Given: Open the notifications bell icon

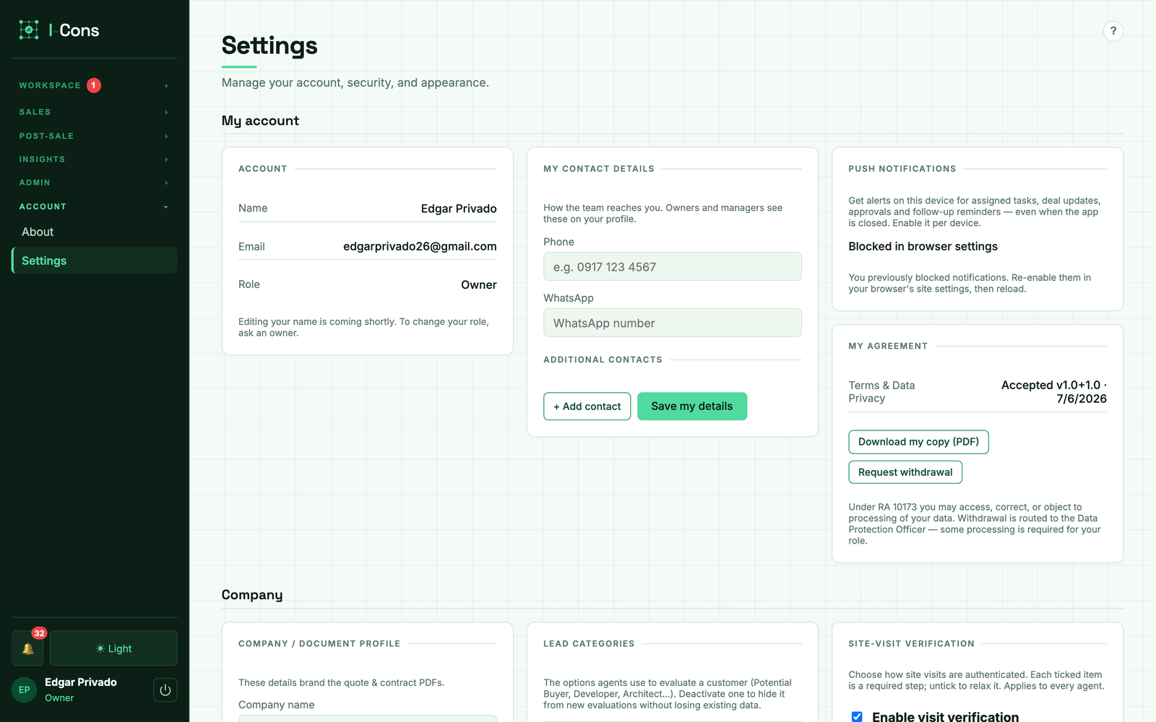Looking at the screenshot, I should tap(27, 648).
